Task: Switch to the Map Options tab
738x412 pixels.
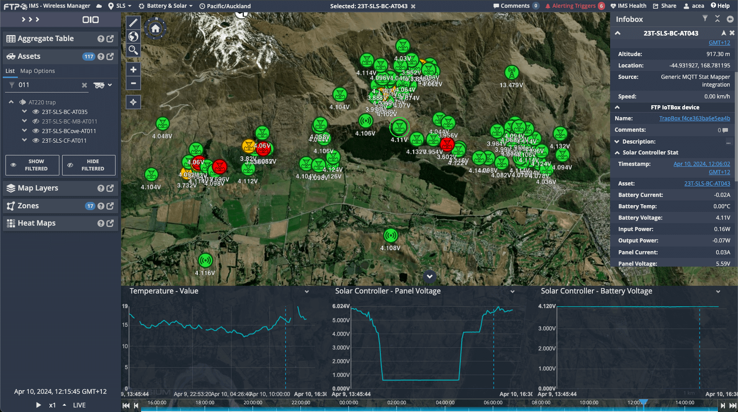Action: click(x=37, y=71)
